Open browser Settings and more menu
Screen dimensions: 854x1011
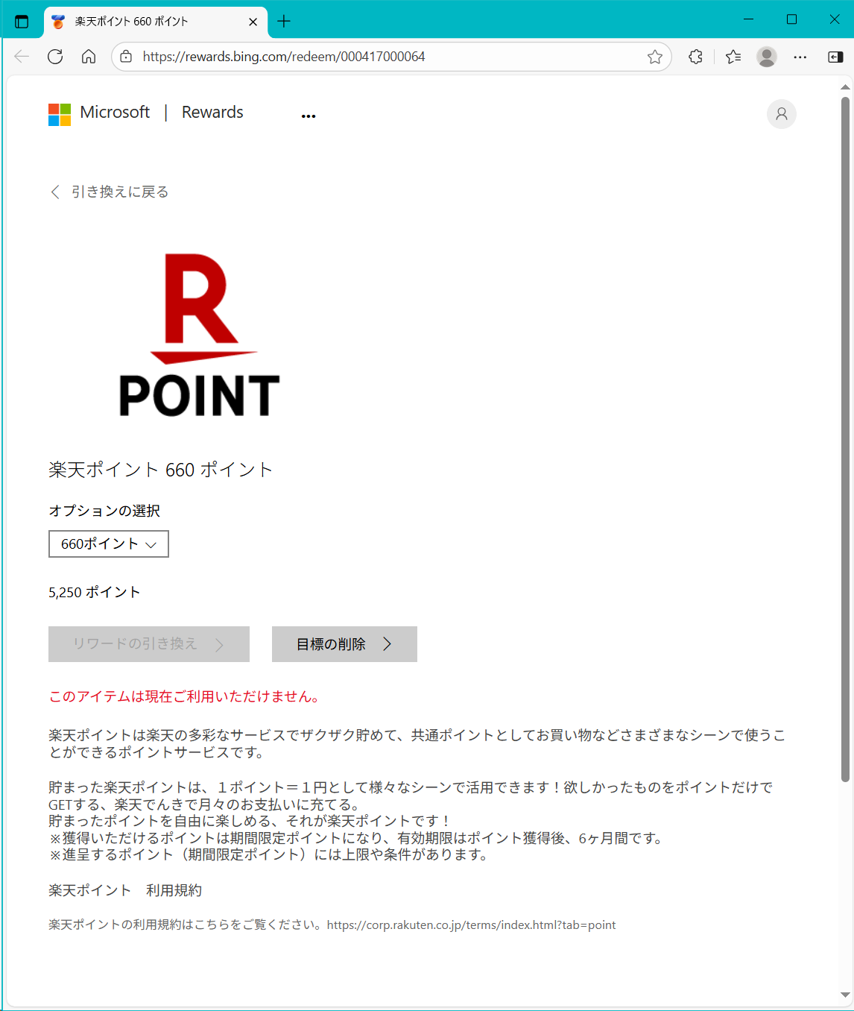click(x=800, y=57)
